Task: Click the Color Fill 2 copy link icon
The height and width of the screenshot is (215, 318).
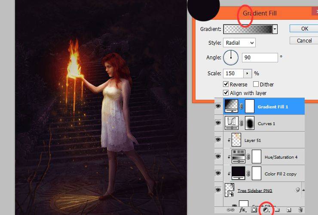Action: [x=248, y=173]
